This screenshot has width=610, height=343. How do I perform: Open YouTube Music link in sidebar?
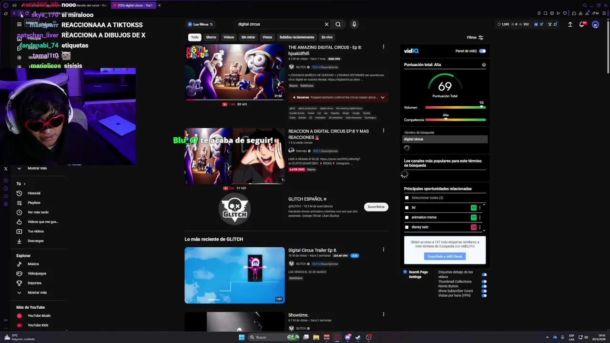pos(39,315)
